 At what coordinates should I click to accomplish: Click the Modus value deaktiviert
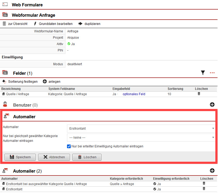(x=75, y=64)
